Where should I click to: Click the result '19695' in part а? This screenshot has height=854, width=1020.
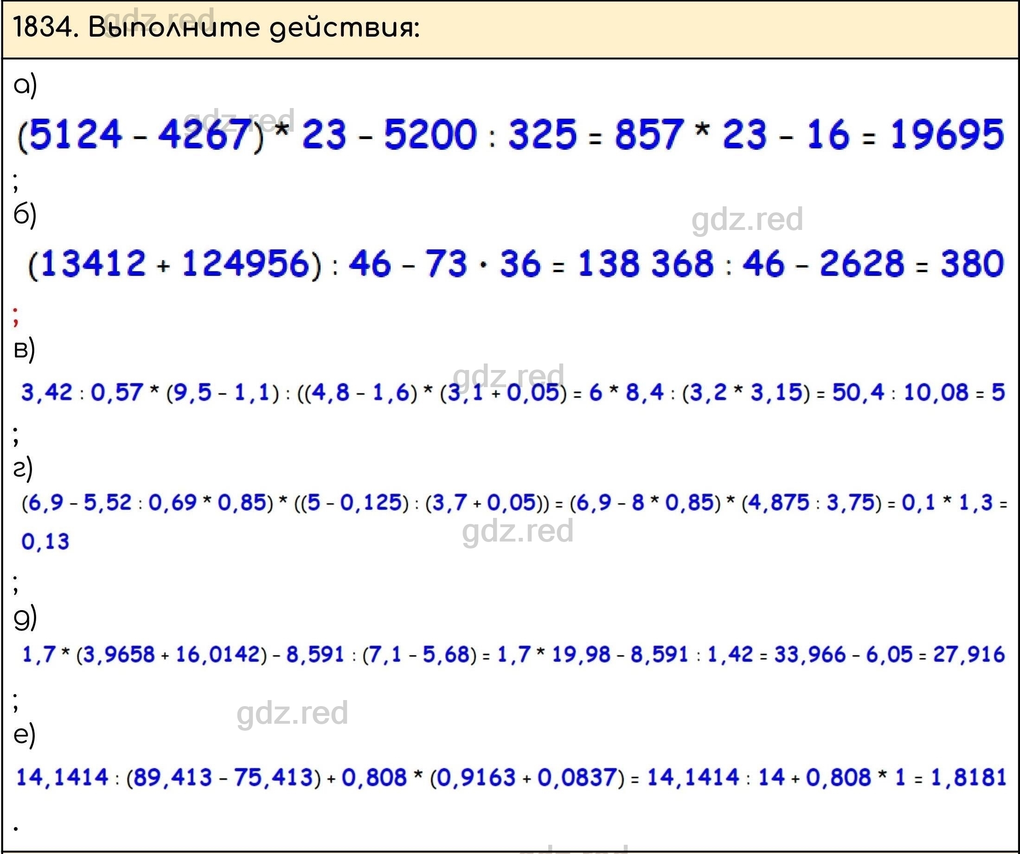(x=947, y=134)
